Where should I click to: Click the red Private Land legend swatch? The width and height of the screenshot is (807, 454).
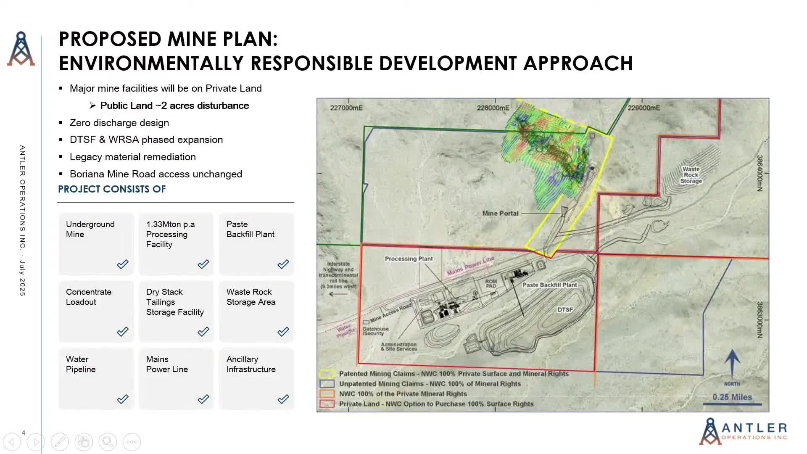coord(327,404)
